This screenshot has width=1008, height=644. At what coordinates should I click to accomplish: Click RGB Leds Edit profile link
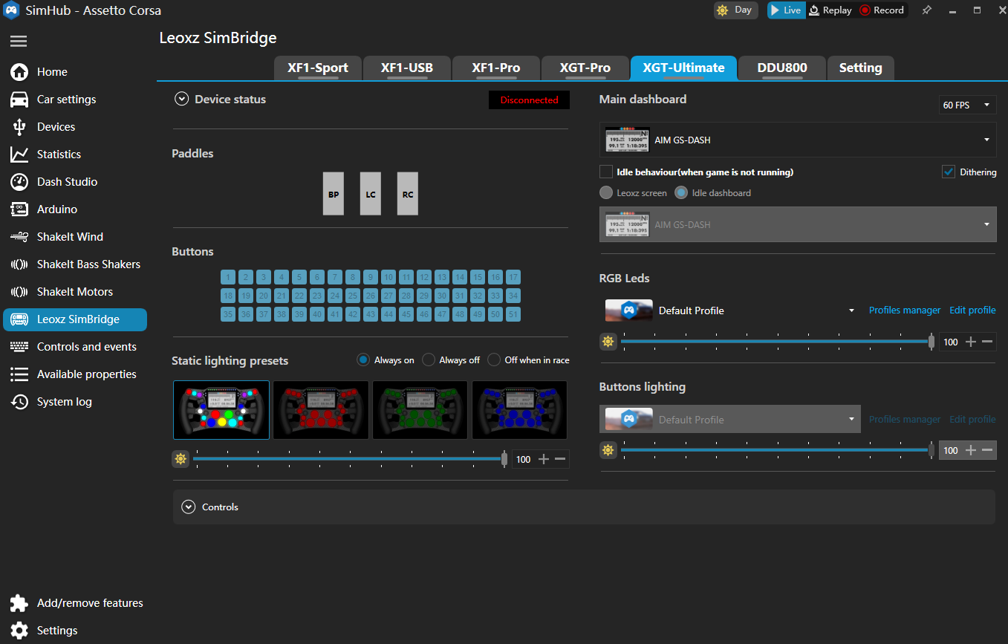coord(972,310)
